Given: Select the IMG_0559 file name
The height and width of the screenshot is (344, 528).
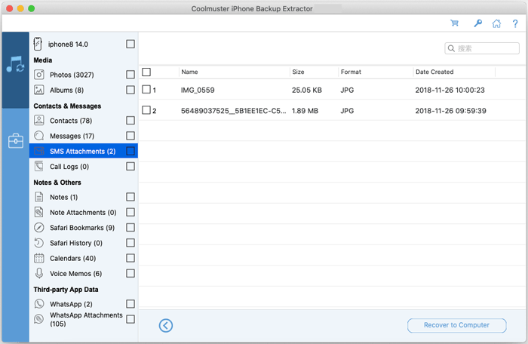Looking at the screenshot, I should click(198, 90).
